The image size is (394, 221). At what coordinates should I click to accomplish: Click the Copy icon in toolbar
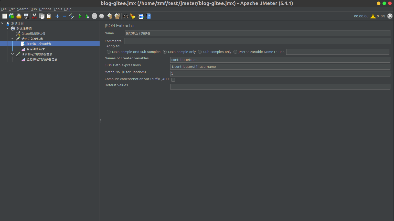(42, 16)
